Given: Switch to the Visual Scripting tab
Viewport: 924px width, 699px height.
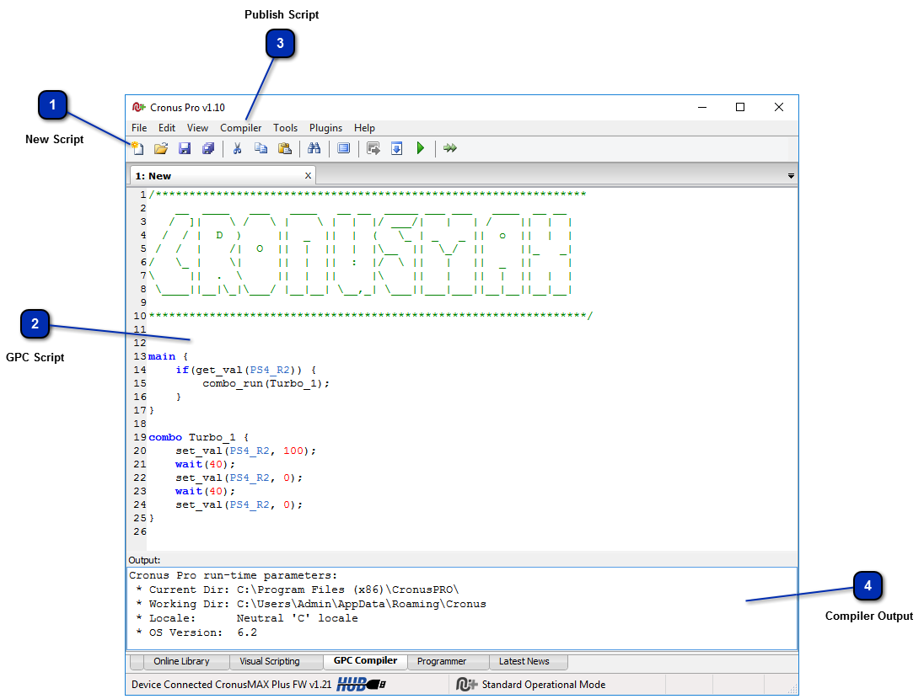Looking at the screenshot, I should coord(269,661).
